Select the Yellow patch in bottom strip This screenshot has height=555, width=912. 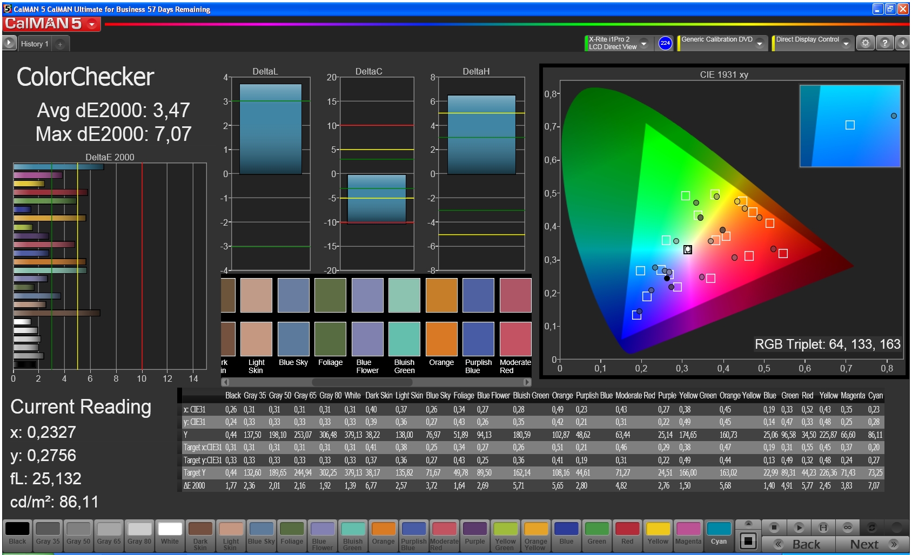pos(658,534)
